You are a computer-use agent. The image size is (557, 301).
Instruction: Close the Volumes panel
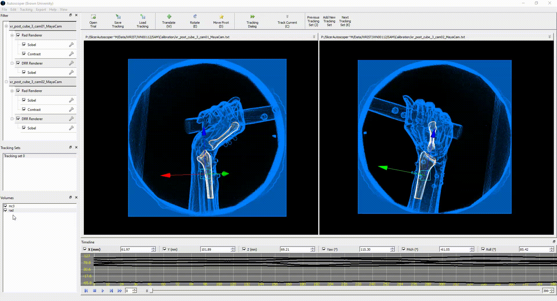pos(76,197)
